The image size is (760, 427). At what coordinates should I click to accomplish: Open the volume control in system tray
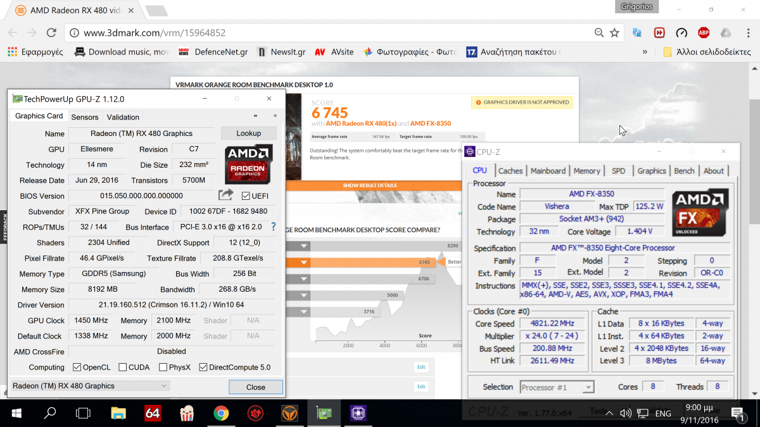(x=626, y=414)
